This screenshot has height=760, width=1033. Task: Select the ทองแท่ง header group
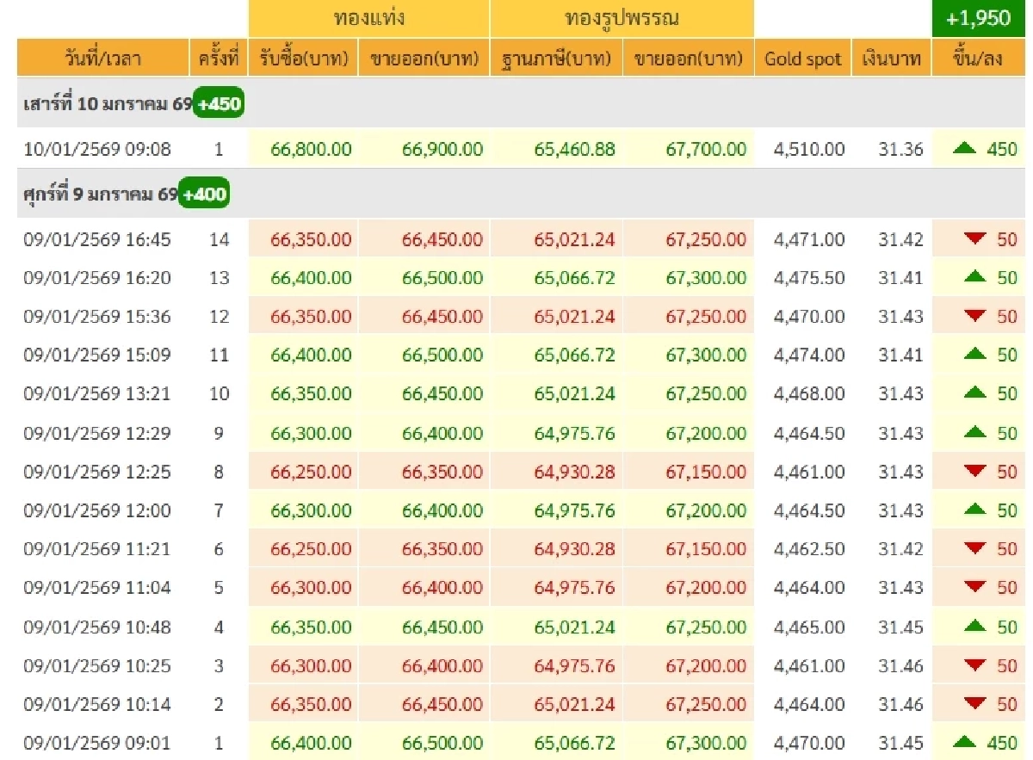coord(368,18)
